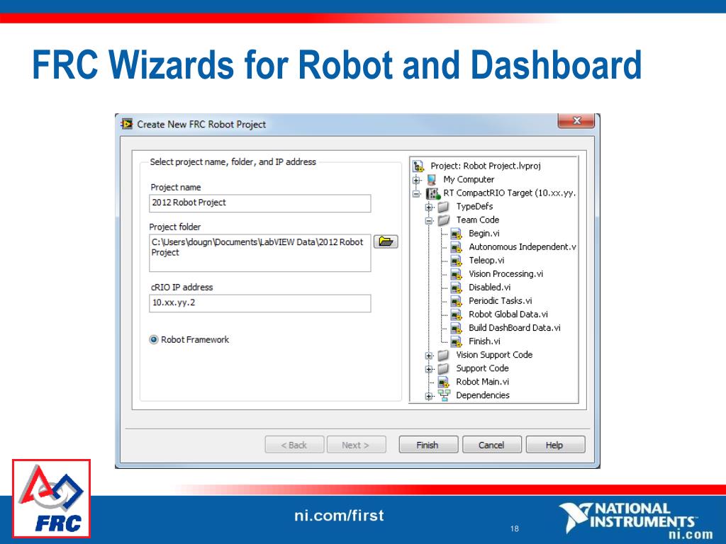Click the Dependencies network icon
Viewport: 726px width, 544px height.
coord(444,395)
